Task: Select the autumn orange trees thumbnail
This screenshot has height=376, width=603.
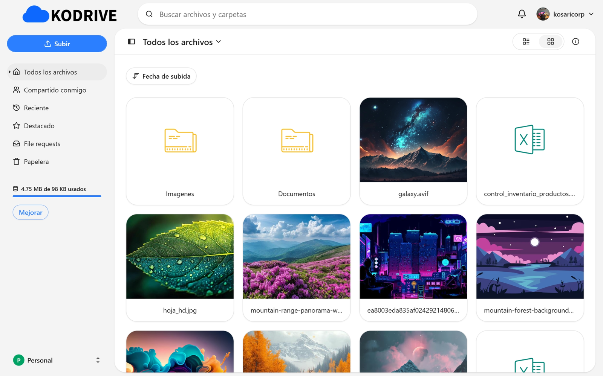Action: (297, 352)
